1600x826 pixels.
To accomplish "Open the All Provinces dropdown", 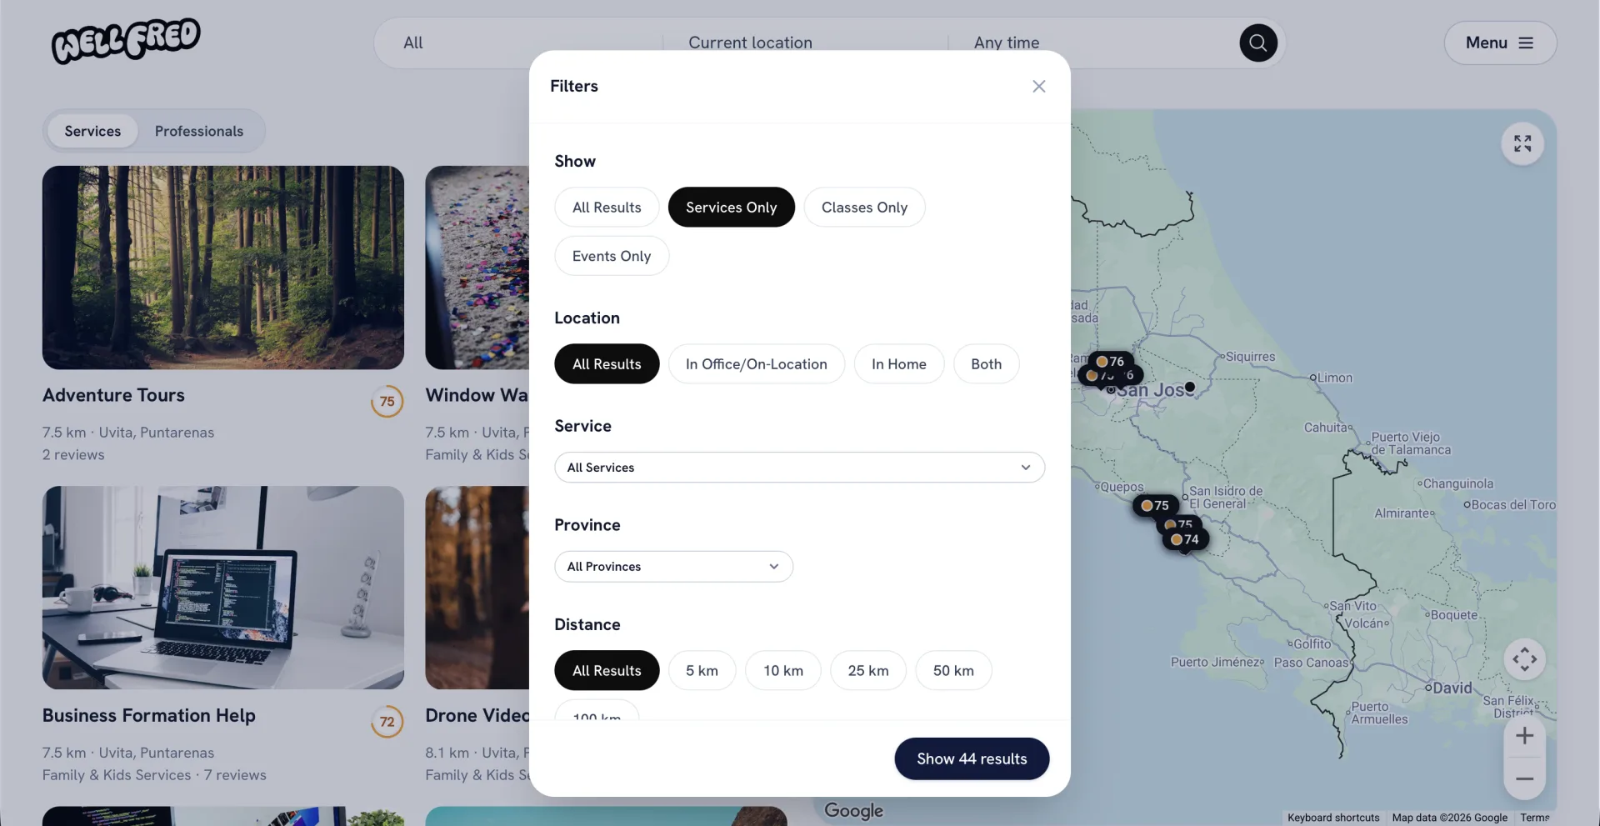I will pyautogui.click(x=673, y=567).
